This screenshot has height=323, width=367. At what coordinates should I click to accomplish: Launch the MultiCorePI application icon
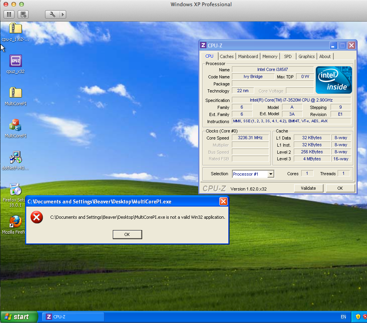[16, 125]
